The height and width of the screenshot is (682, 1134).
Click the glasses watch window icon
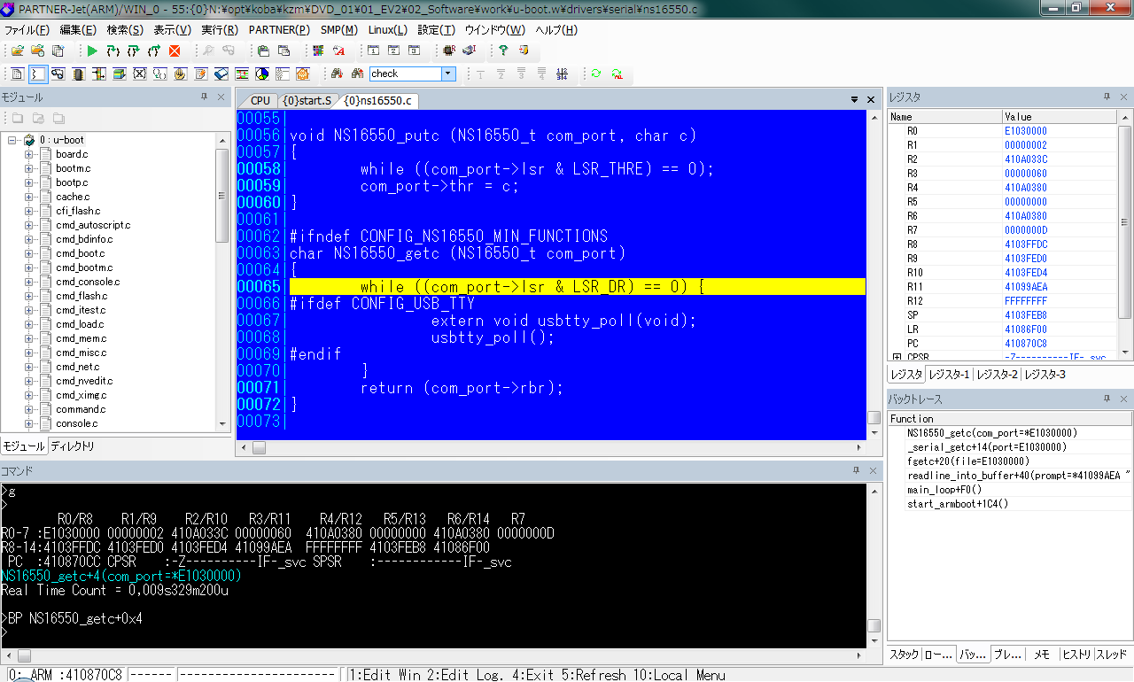click(58, 74)
